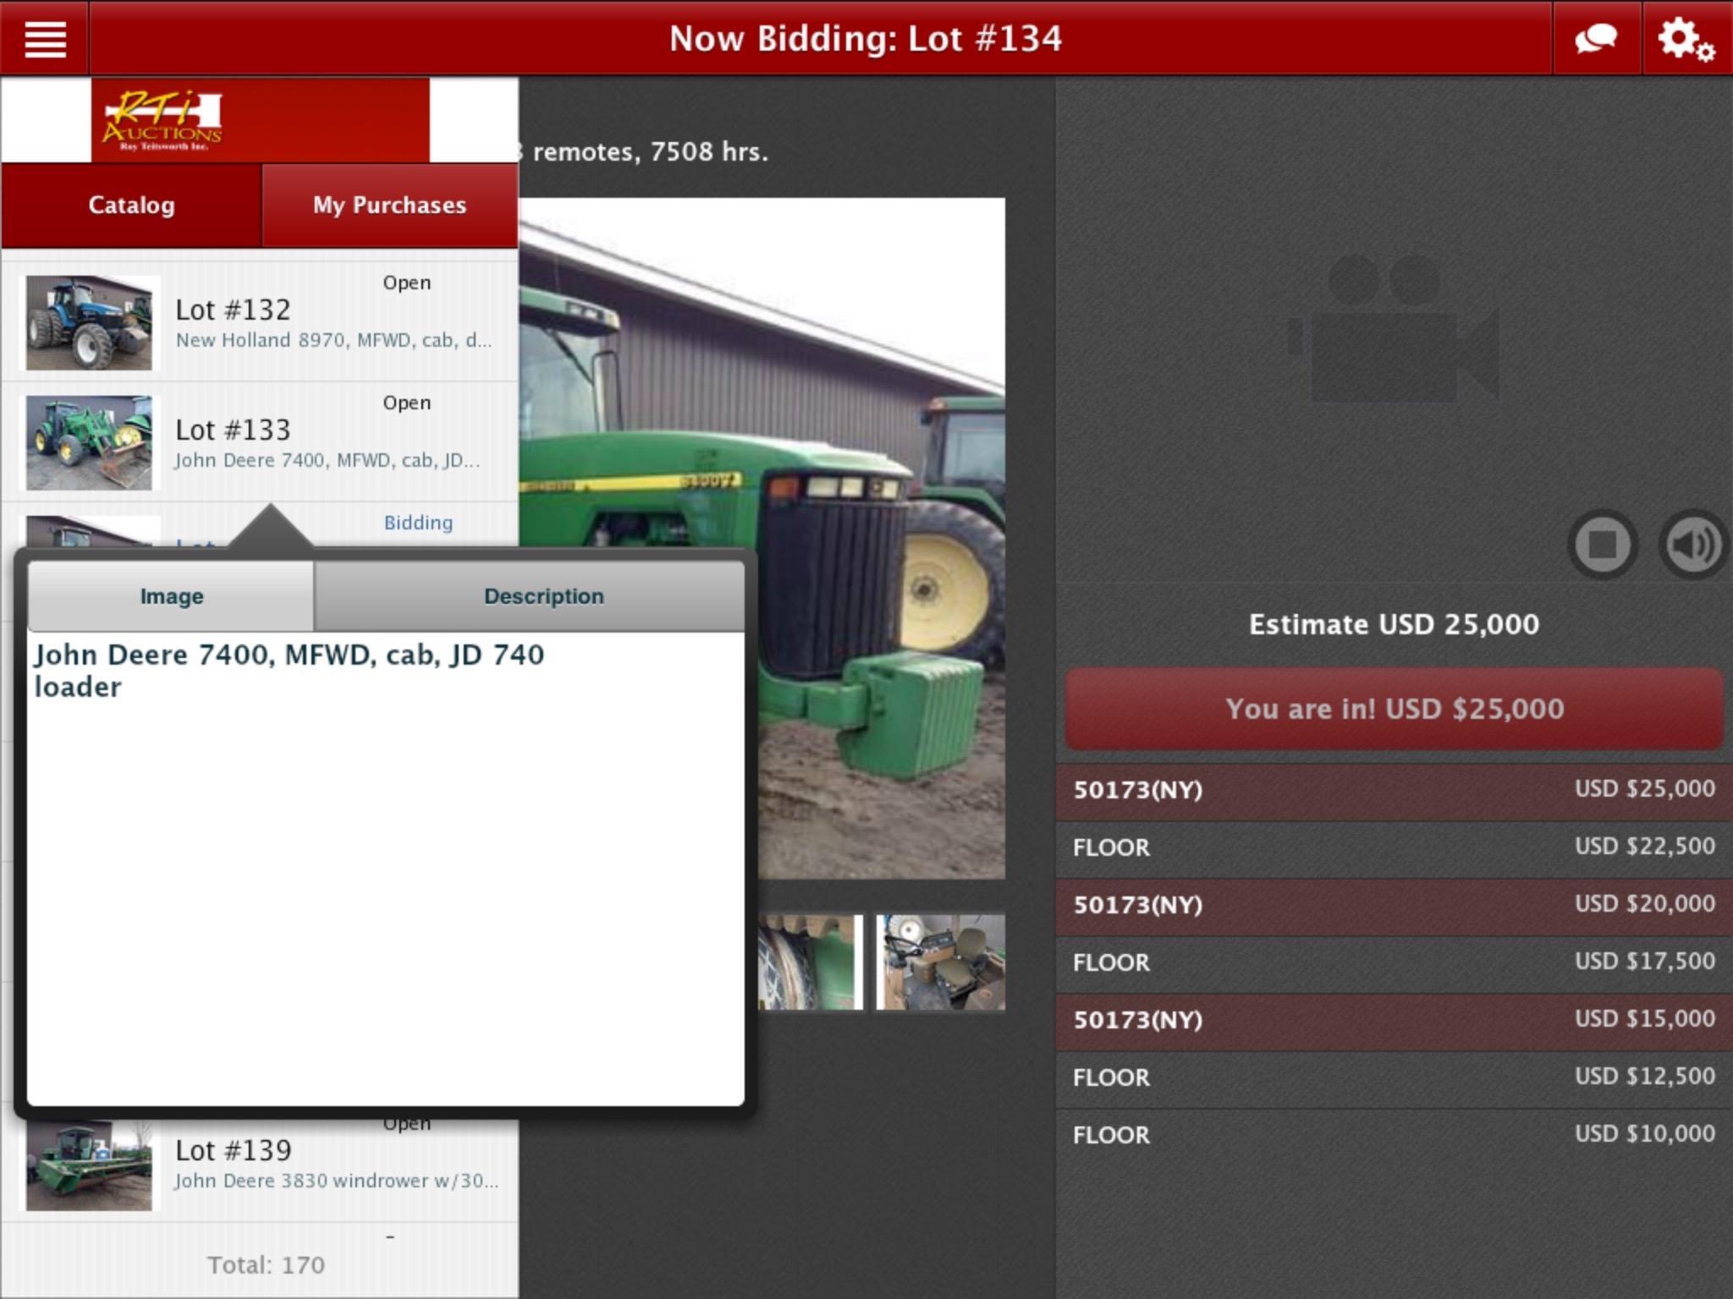Click 'New Holland 8970, MFWD' description

coord(333,340)
